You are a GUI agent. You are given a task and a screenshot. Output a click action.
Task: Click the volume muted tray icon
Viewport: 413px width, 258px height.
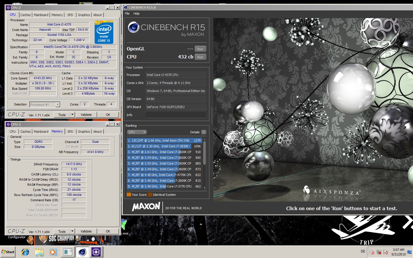pyautogui.click(x=372, y=252)
